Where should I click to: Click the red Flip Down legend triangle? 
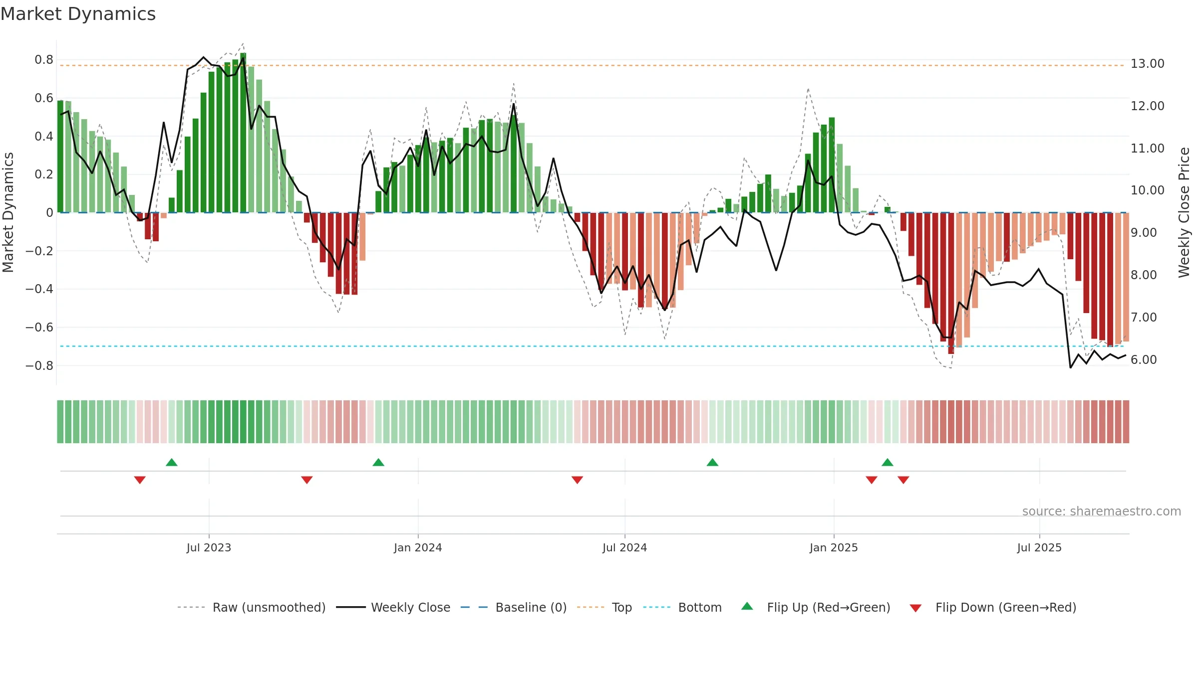click(x=915, y=608)
